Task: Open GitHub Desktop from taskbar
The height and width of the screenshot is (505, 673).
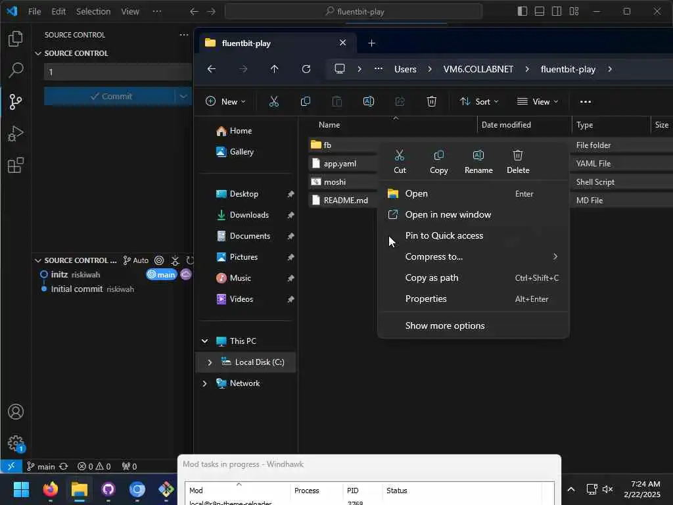Action: (x=108, y=489)
